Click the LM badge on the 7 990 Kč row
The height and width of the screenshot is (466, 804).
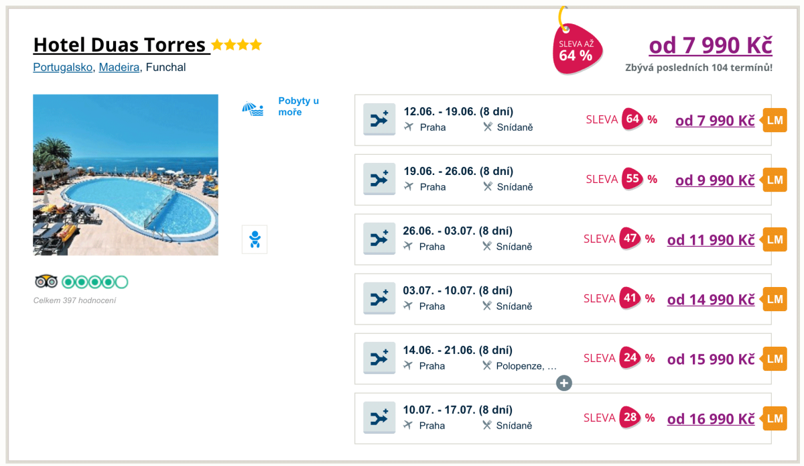pos(775,120)
